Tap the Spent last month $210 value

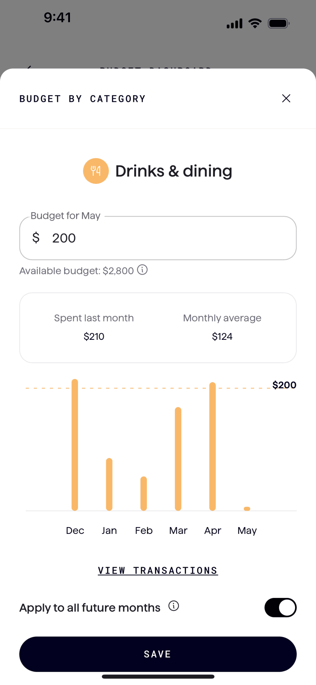point(94,336)
